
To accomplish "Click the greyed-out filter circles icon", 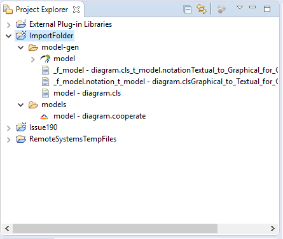I will tap(221, 10).
